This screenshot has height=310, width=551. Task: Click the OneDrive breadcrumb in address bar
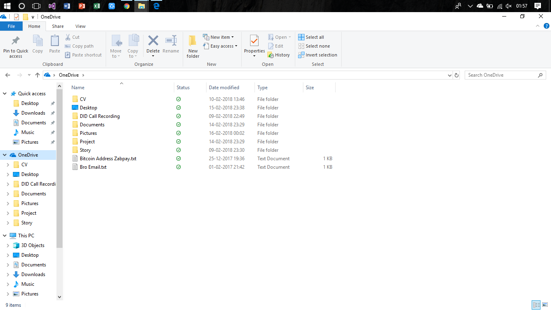point(69,75)
